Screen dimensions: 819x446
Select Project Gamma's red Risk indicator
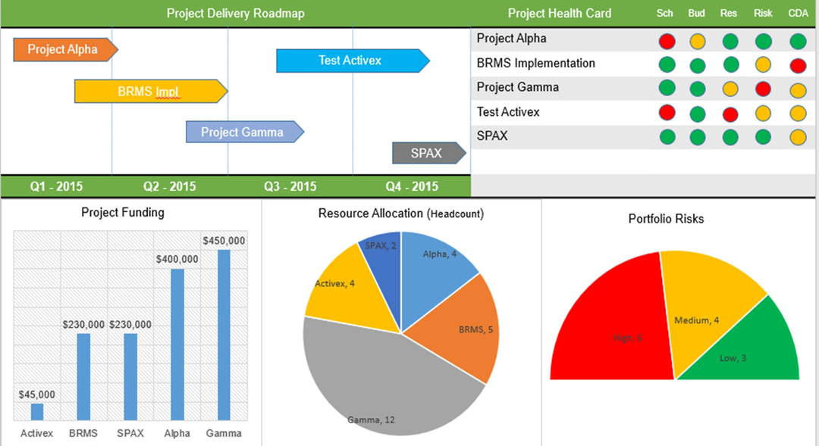click(x=763, y=89)
